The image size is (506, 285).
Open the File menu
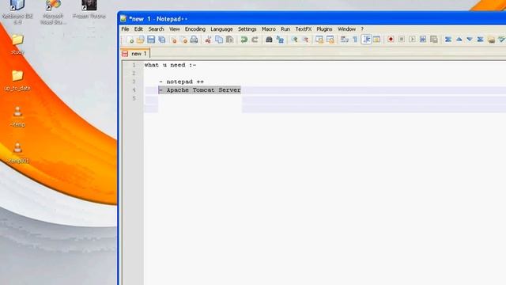coord(125,29)
